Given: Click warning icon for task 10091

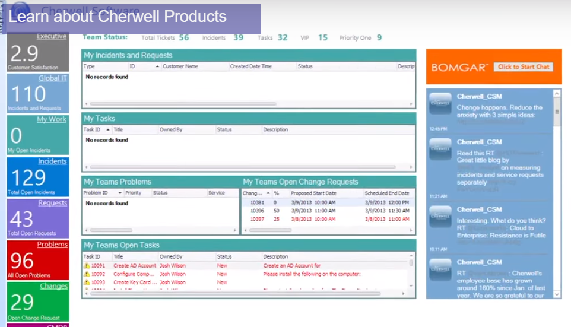Looking at the screenshot, I should (x=87, y=265).
